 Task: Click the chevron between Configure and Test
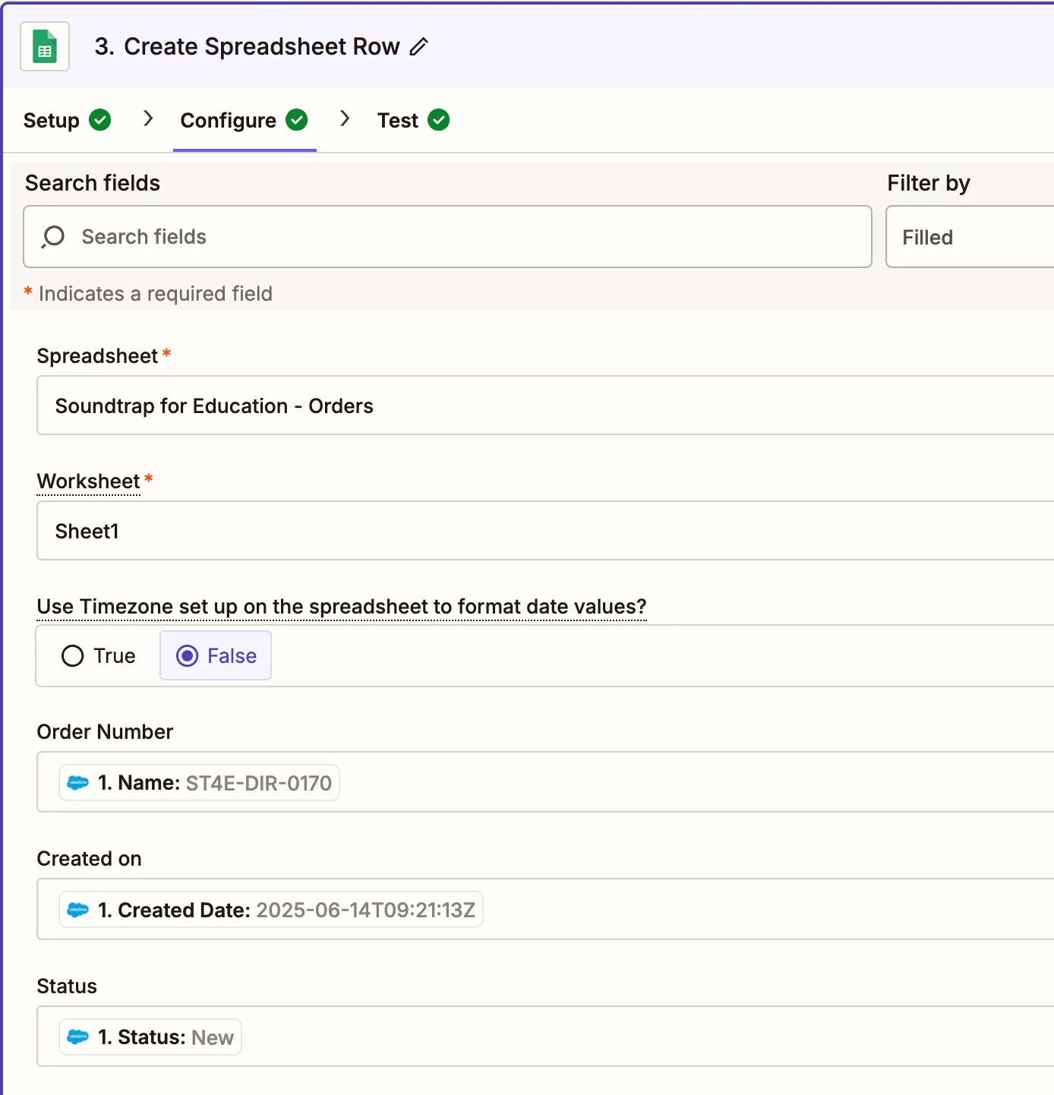click(345, 118)
